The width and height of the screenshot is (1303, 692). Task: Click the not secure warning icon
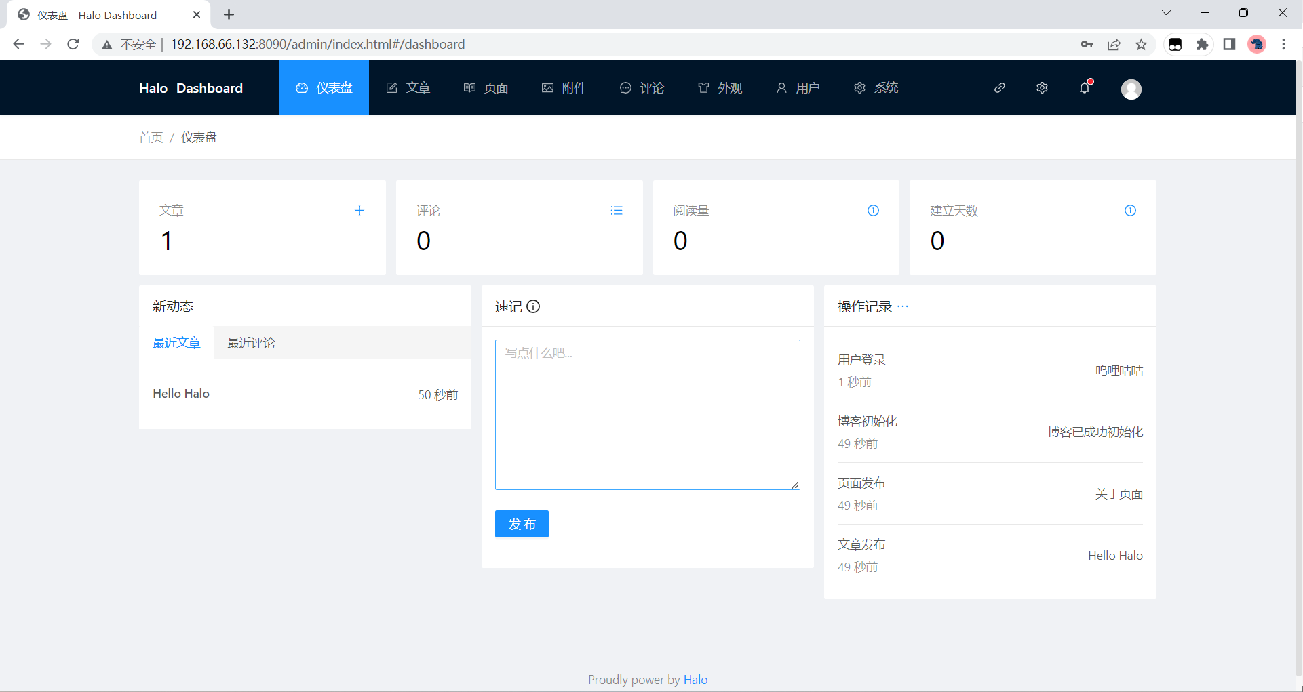tap(107, 45)
